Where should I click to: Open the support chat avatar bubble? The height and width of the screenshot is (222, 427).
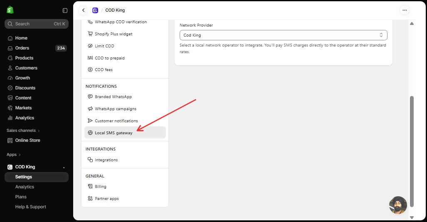pyautogui.click(x=398, y=205)
